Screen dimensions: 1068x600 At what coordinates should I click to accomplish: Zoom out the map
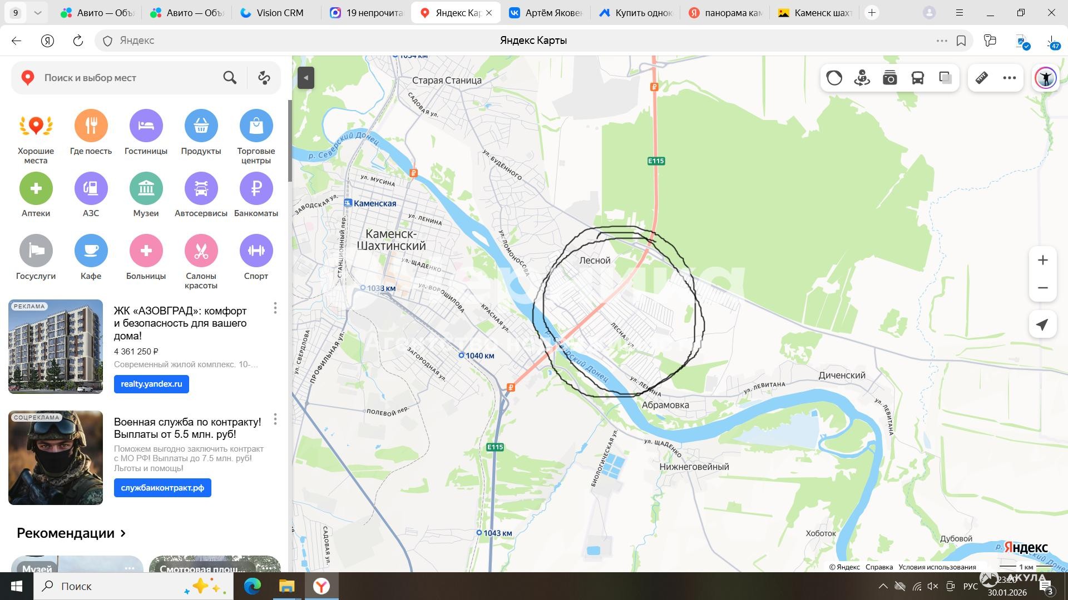pos(1042,288)
